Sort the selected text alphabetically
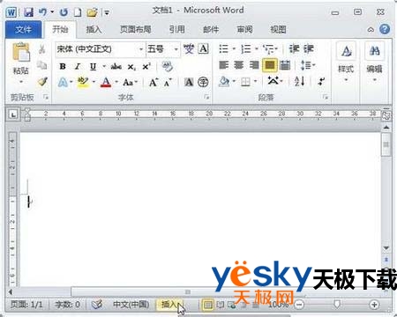This screenshot has height=317, width=397. tap(299, 81)
